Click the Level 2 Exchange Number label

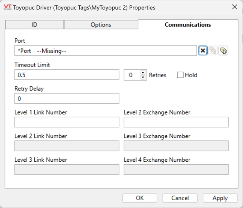(157, 112)
